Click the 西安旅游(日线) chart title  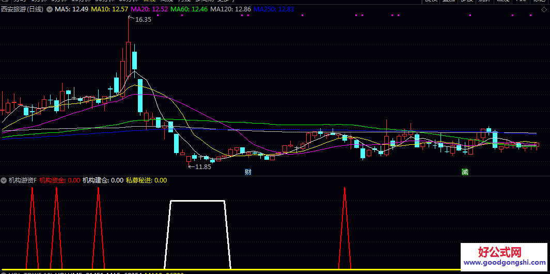point(22,9)
